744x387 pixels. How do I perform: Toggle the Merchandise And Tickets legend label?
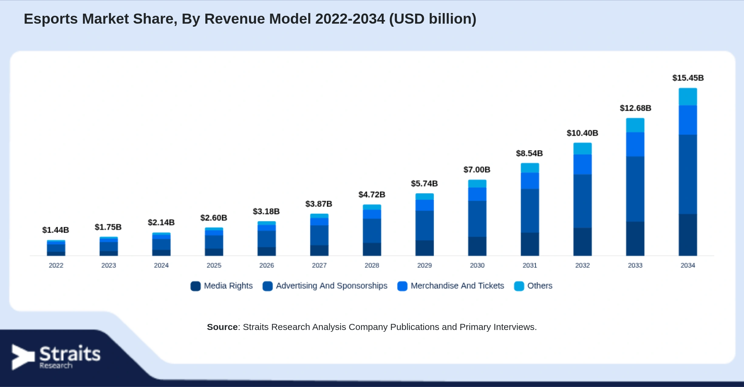point(457,286)
